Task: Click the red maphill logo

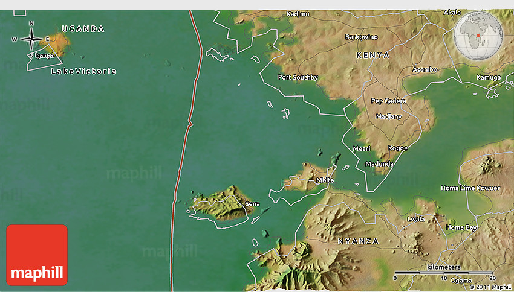Action: [37, 255]
